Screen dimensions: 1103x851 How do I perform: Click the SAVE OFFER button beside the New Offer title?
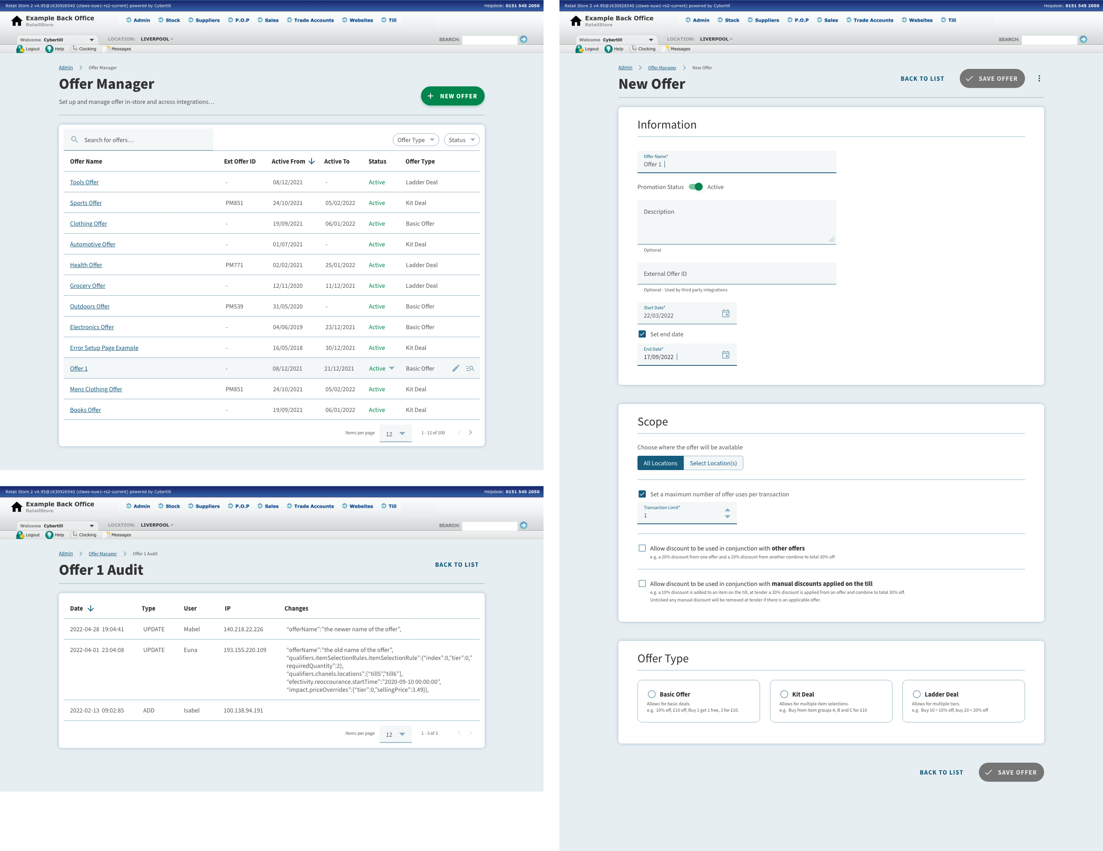992,78
